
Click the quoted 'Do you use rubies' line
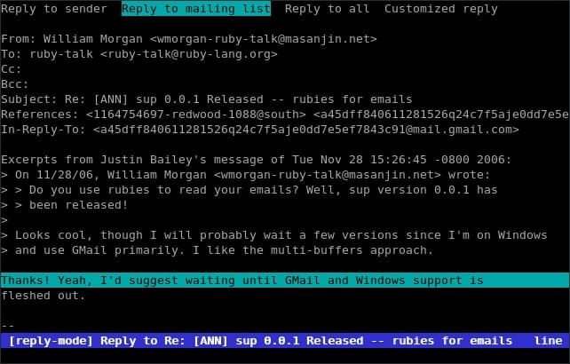[249, 190]
